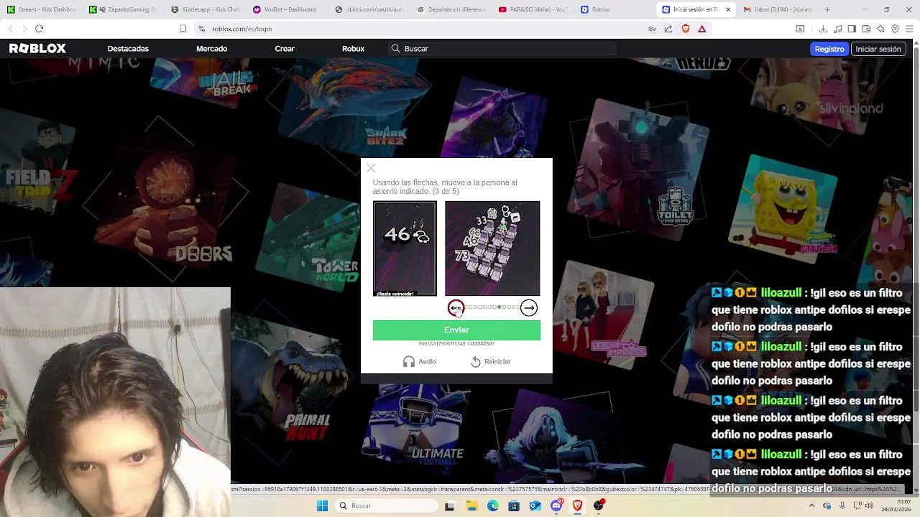Open the Mercado menu item

click(212, 49)
